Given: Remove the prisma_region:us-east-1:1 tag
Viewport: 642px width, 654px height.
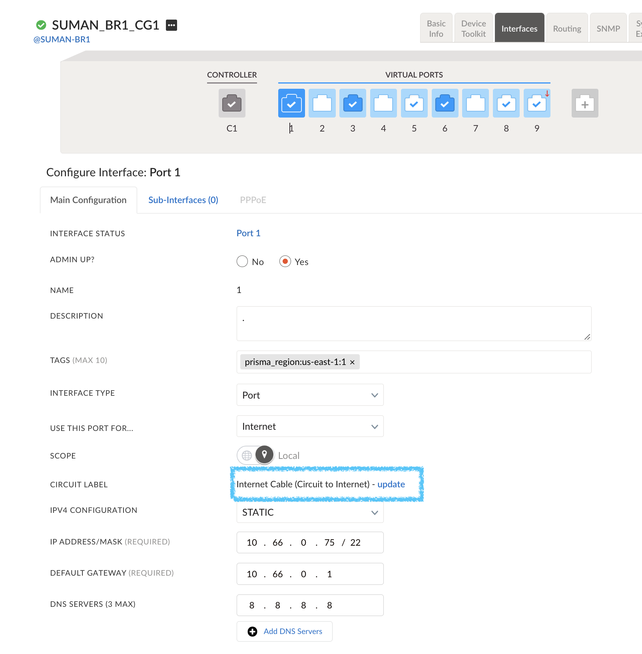Looking at the screenshot, I should tap(352, 362).
